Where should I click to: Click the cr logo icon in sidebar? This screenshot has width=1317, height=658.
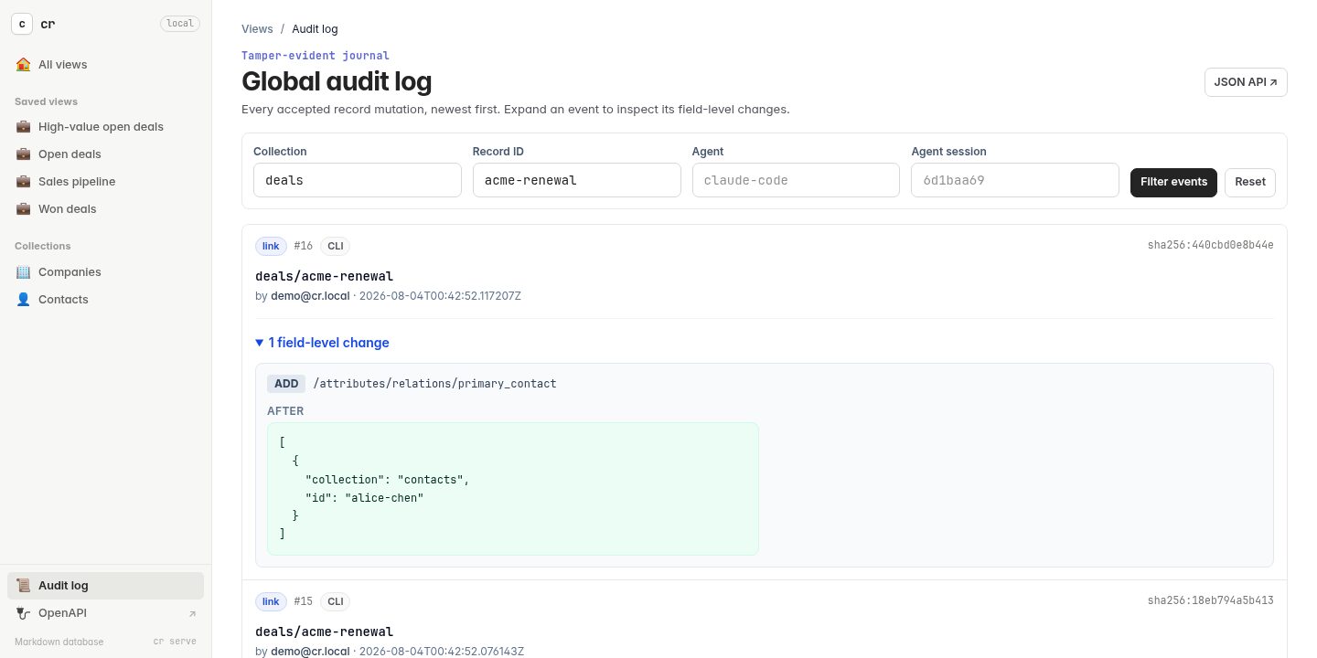pyautogui.click(x=22, y=24)
